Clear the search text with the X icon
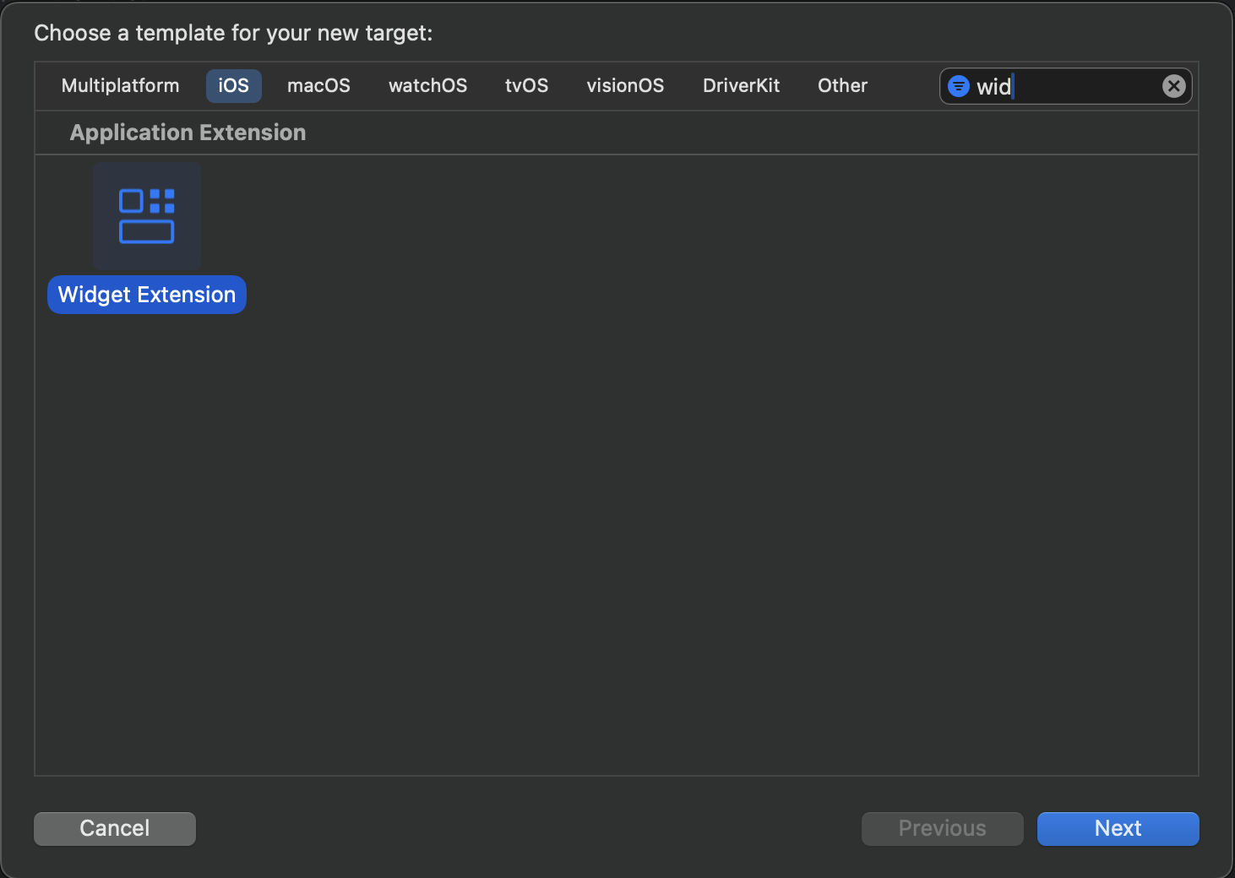1235x878 pixels. click(1173, 85)
